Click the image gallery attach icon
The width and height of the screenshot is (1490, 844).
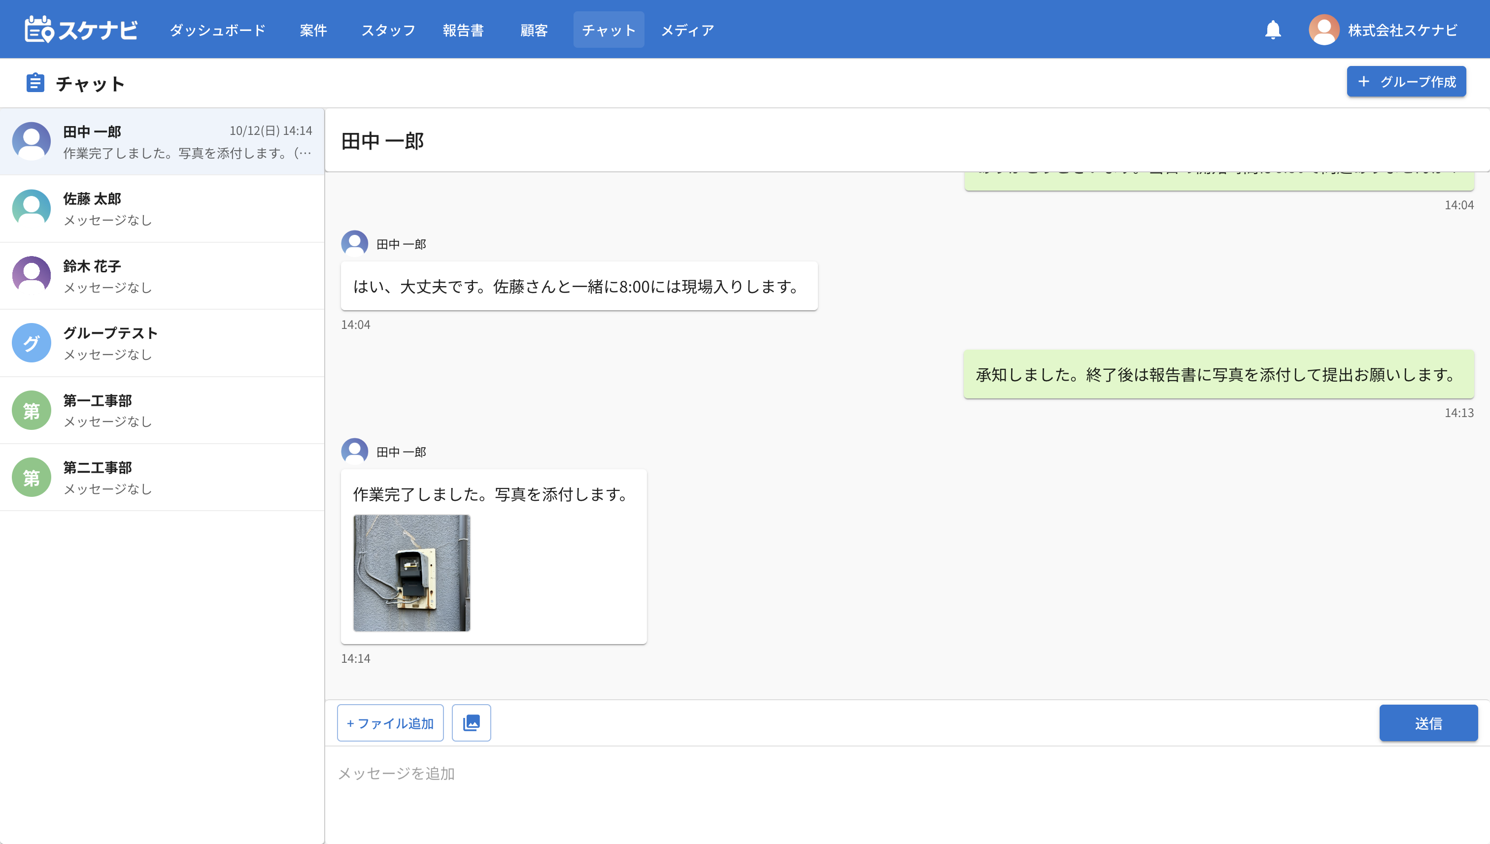471,722
